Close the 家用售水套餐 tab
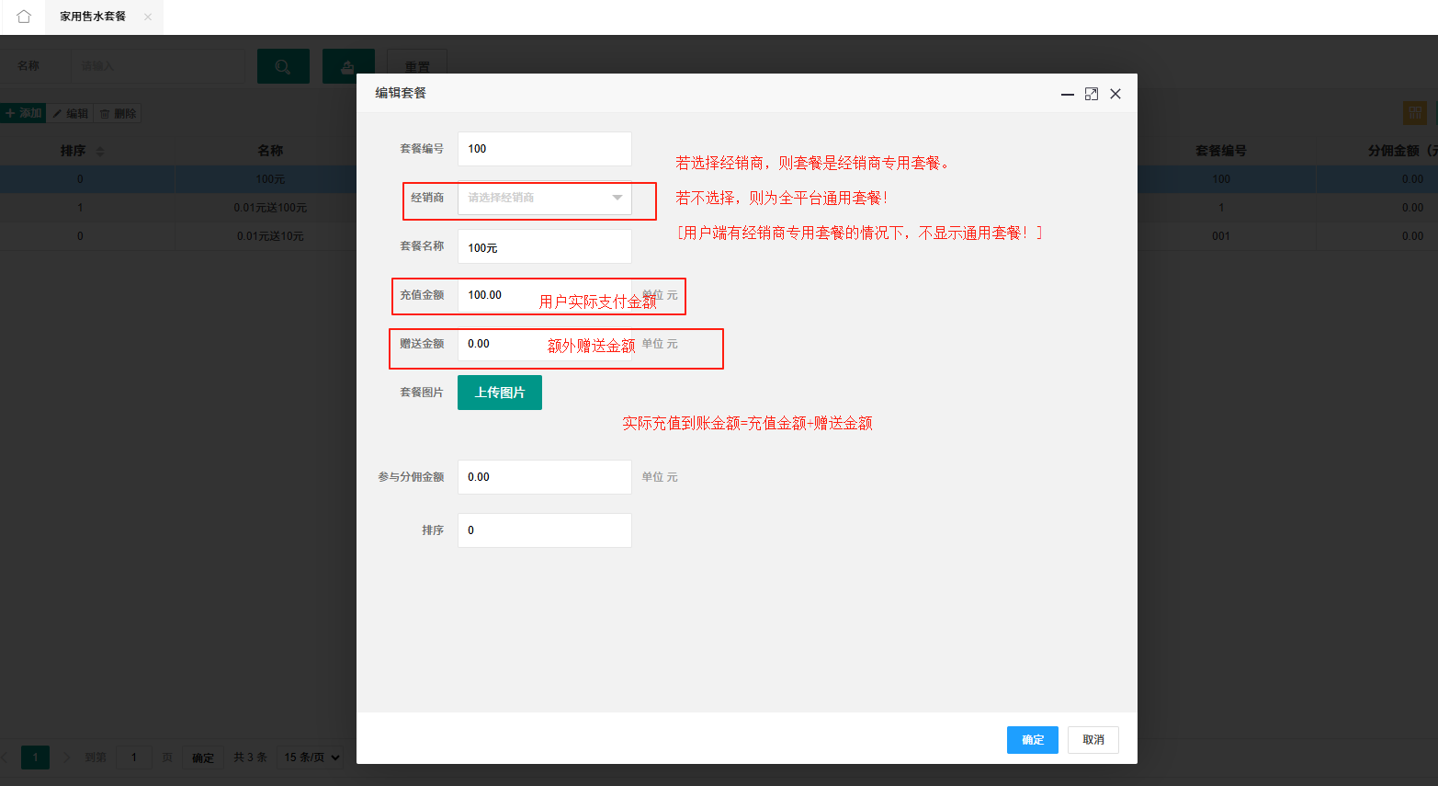 (147, 17)
